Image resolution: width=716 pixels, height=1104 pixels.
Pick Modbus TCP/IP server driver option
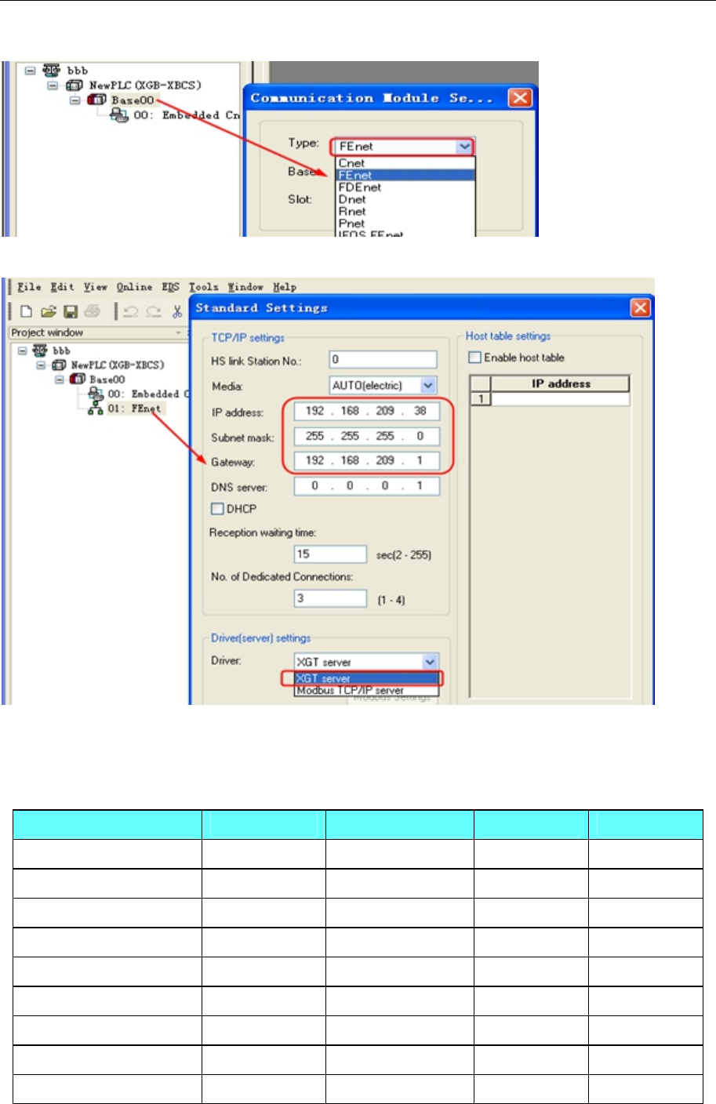pyautogui.click(x=366, y=691)
